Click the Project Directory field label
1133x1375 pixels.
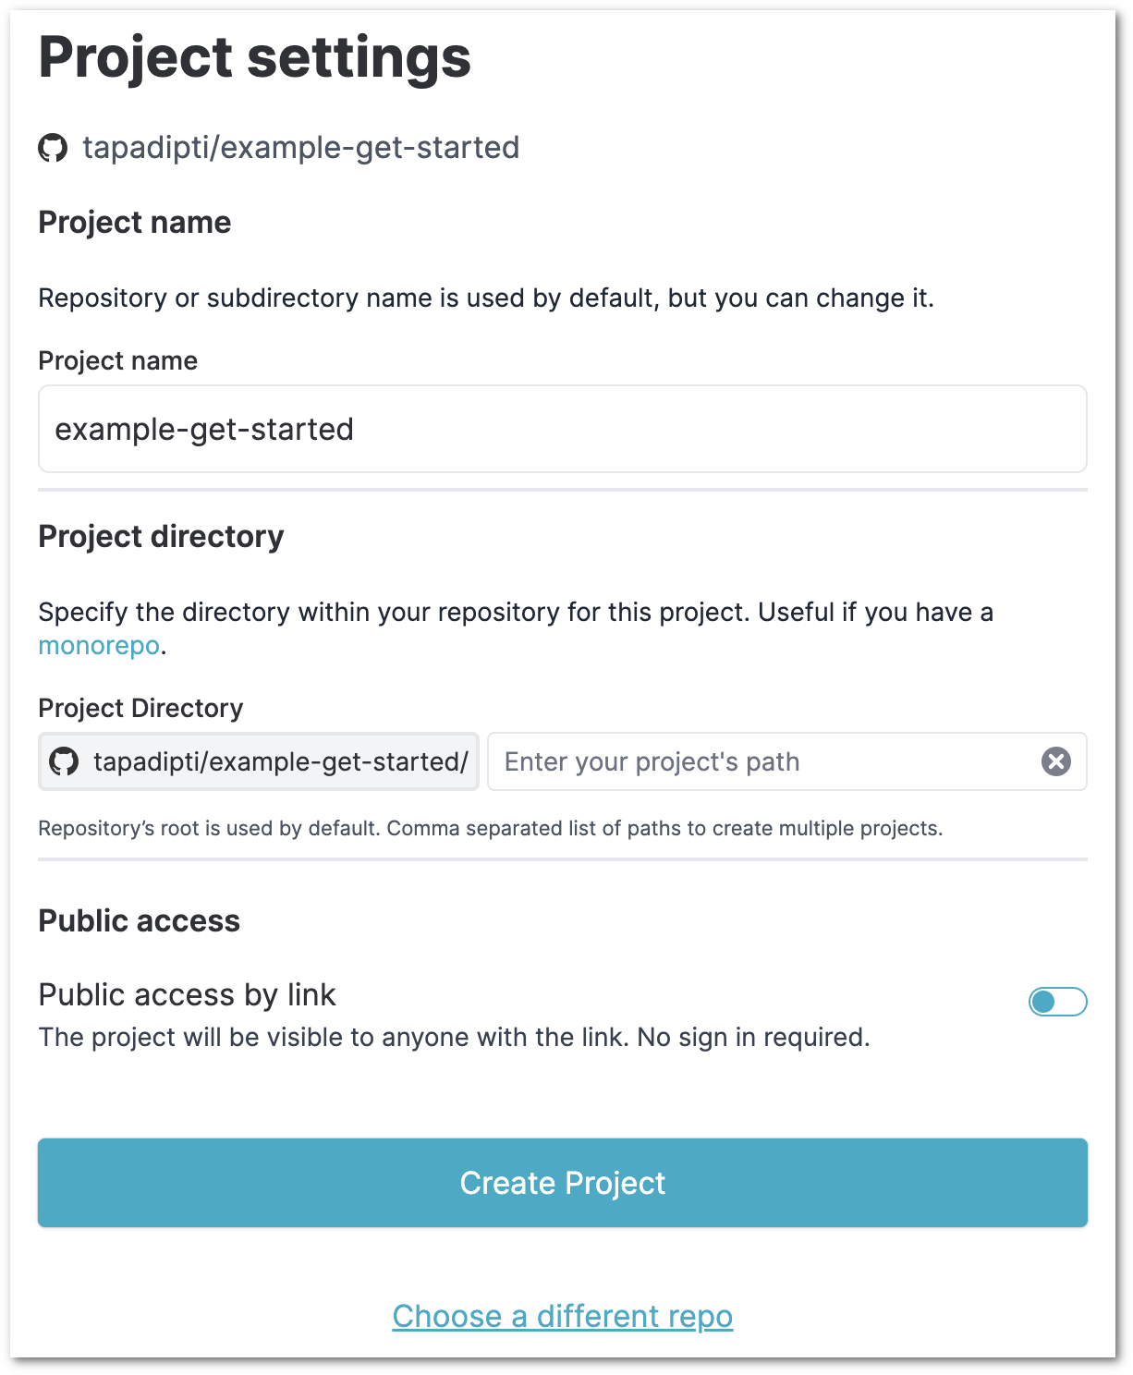click(140, 708)
